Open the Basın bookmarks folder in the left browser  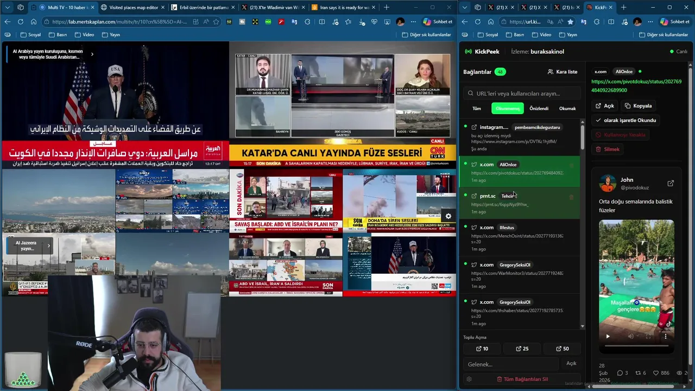click(x=58, y=35)
